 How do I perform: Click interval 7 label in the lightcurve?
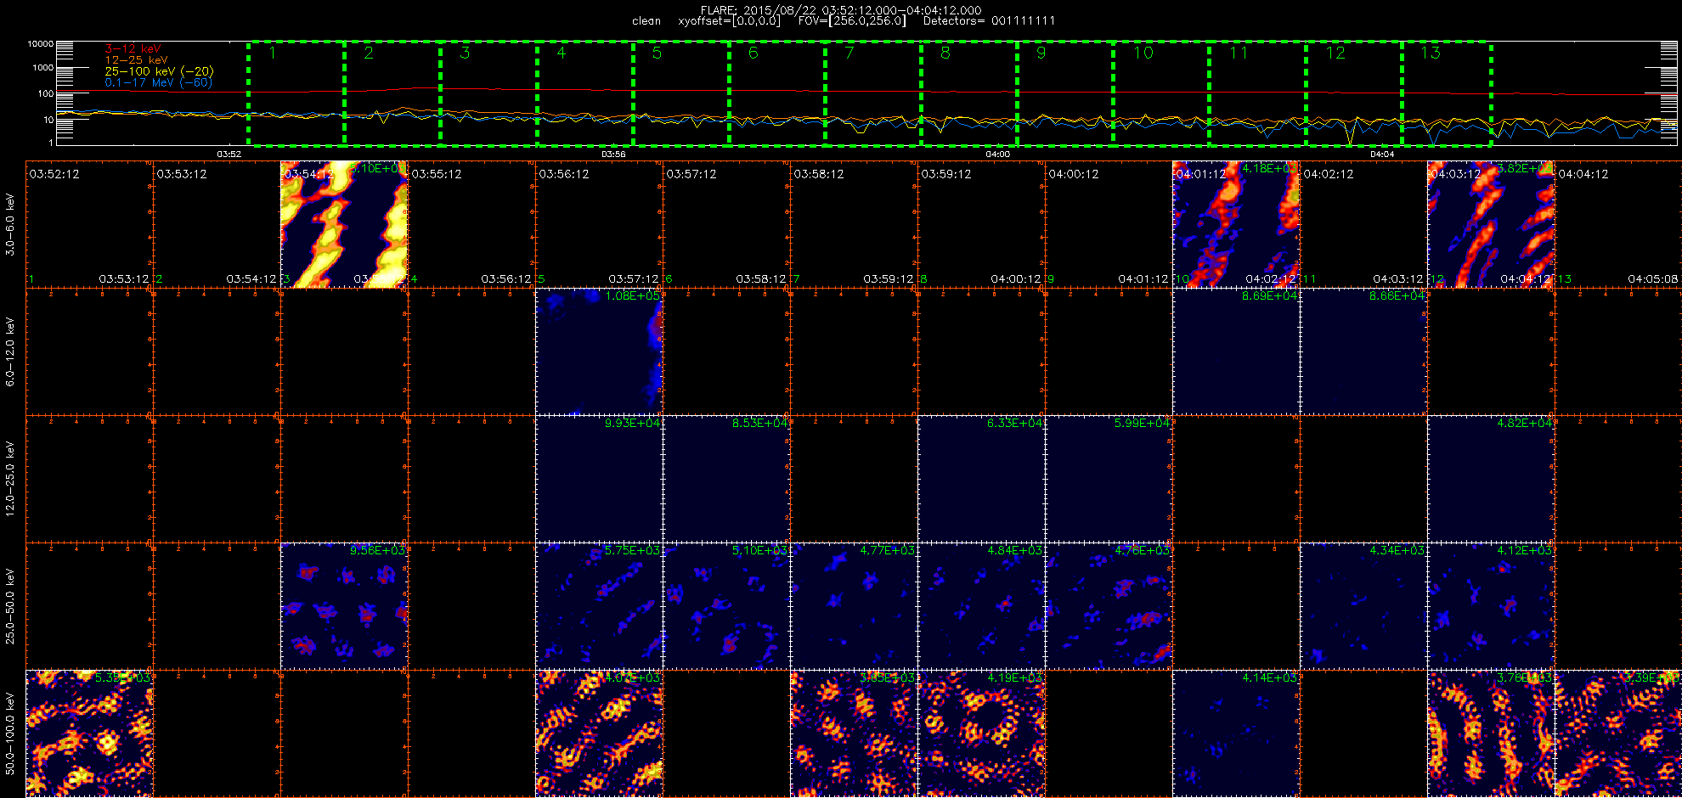(x=849, y=53)
